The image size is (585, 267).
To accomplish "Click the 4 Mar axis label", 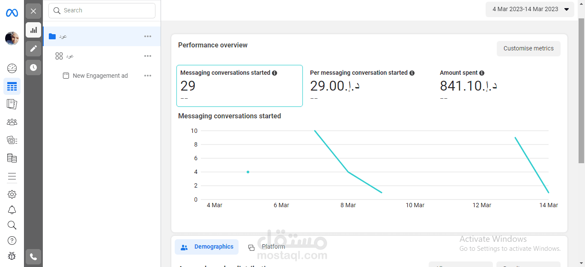I will (x=215, y=205).
